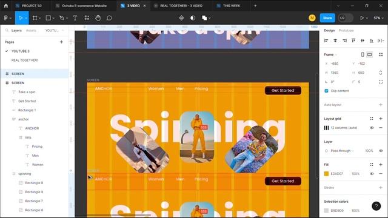Click the Align right icon
The height and width of the screenshot is (218, 388).
point(344,41)
